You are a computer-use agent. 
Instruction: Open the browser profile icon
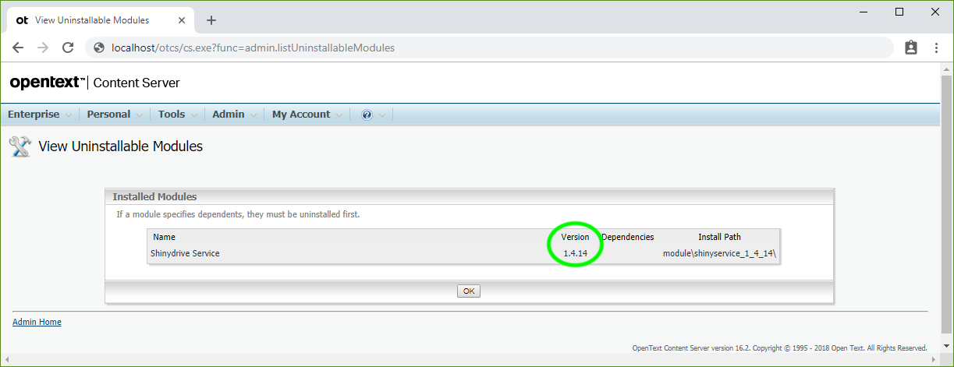coord(910,48)
